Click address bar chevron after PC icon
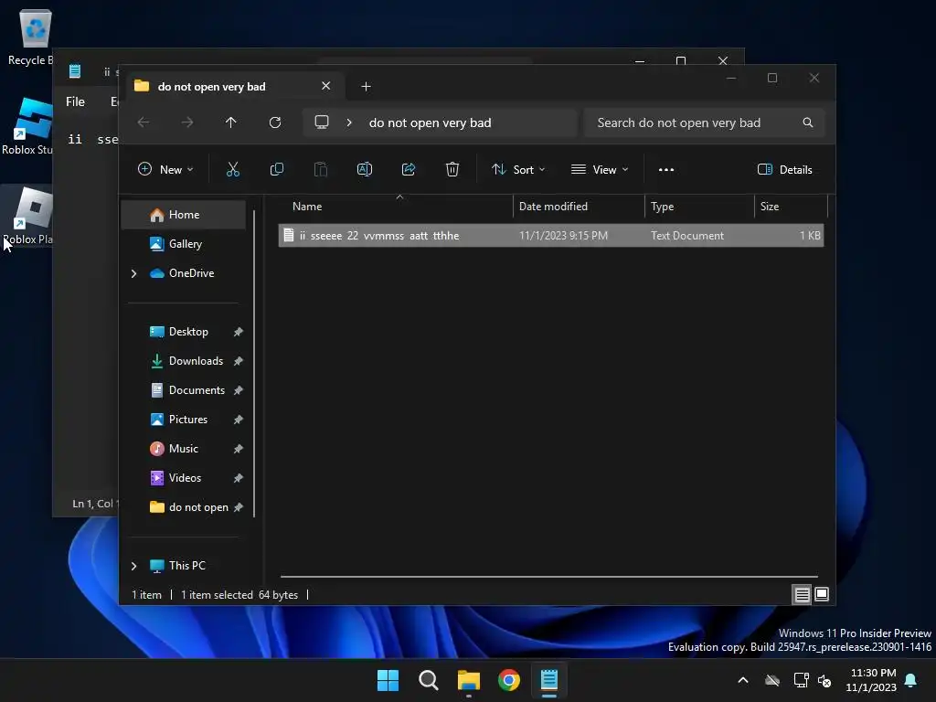The image size is (936, 702). [349, 122]
